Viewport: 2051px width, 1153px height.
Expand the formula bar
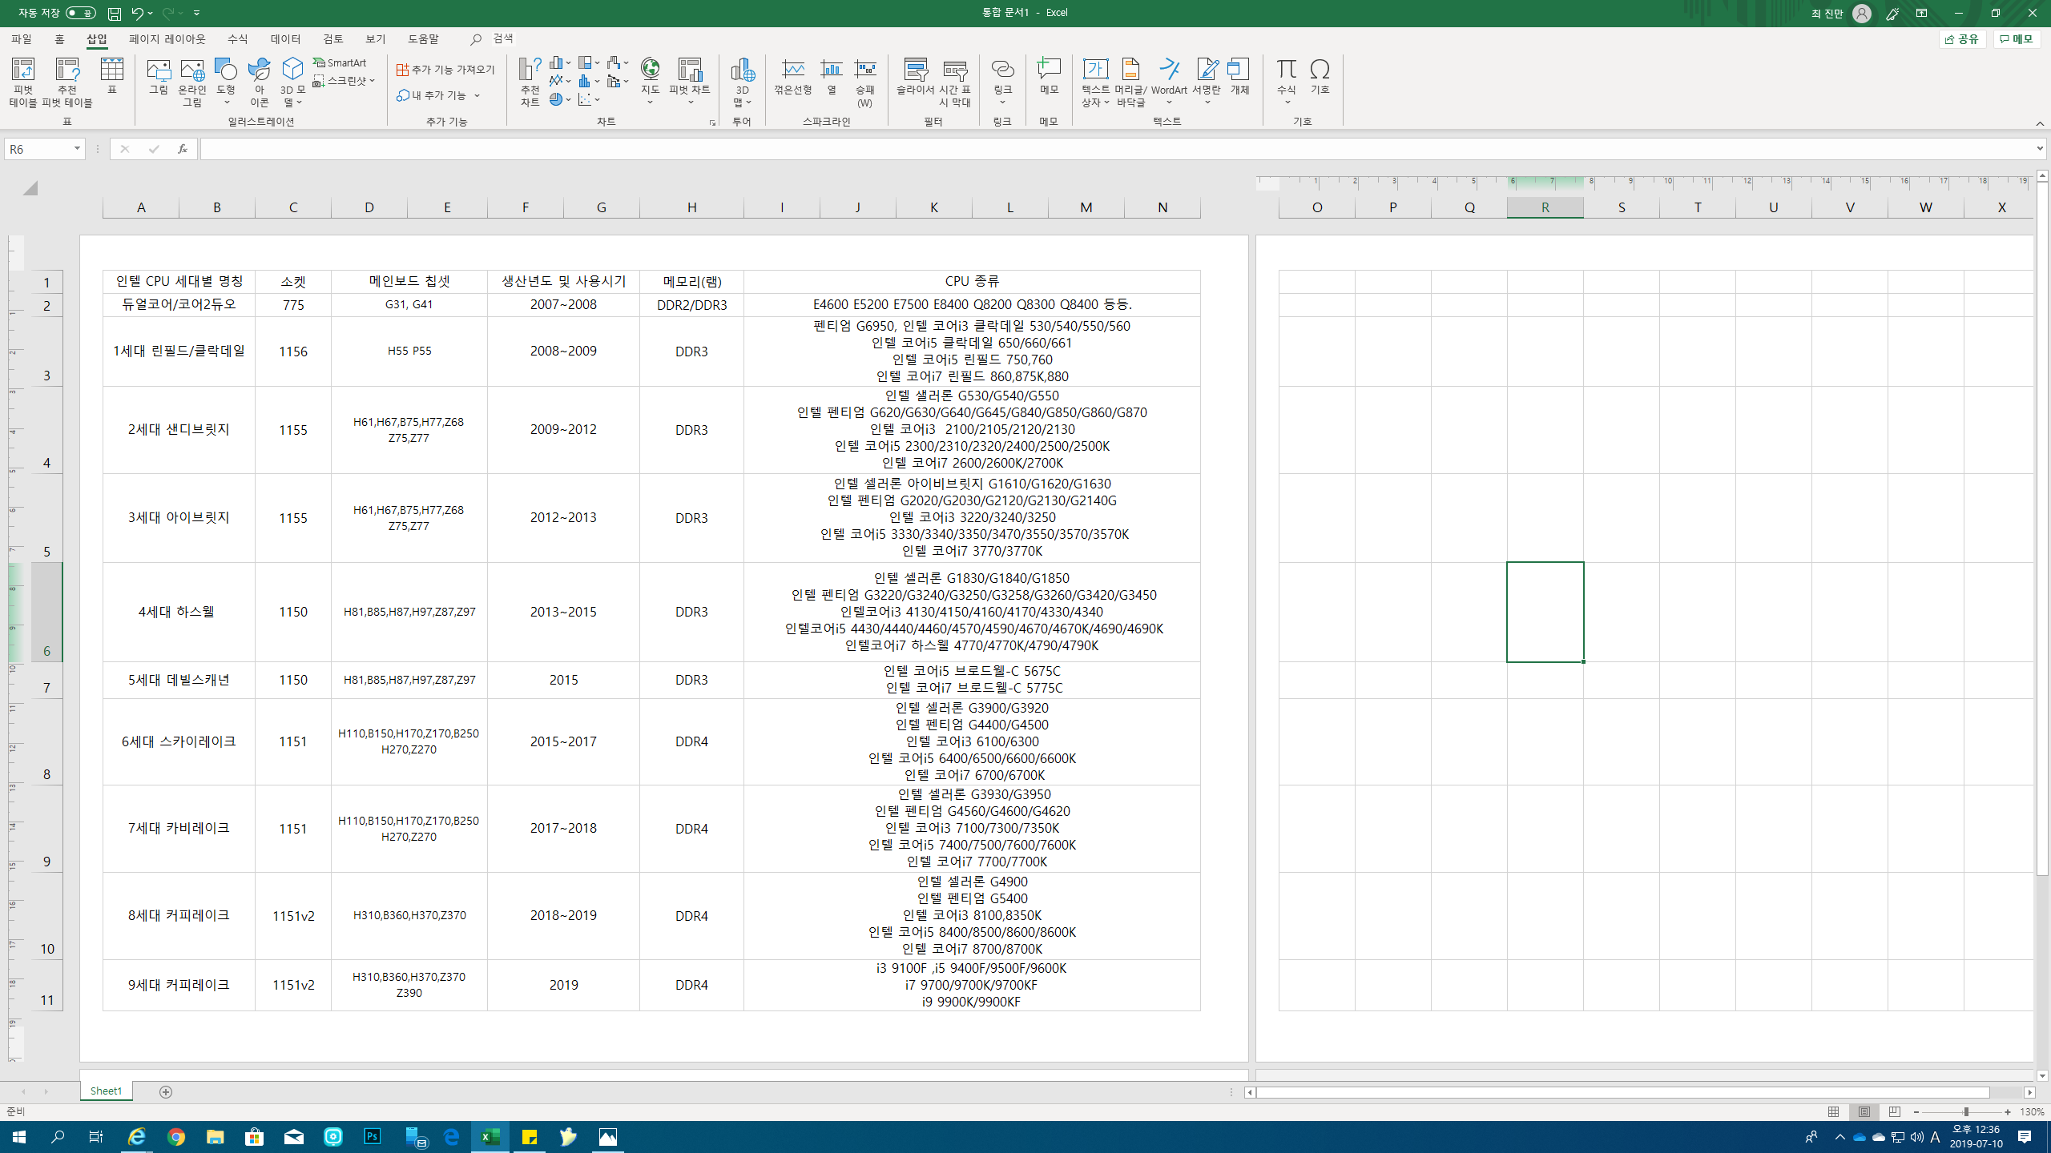click(2039, 149)
